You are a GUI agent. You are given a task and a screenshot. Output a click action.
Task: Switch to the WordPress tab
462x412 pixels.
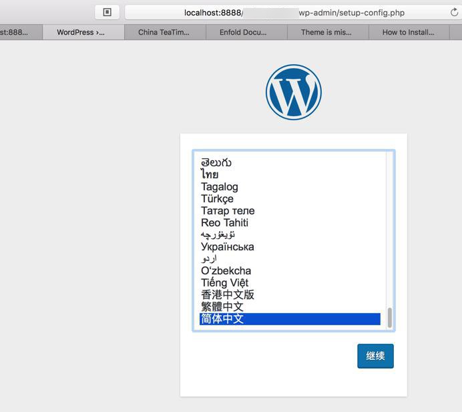click(x=83, y=32)
